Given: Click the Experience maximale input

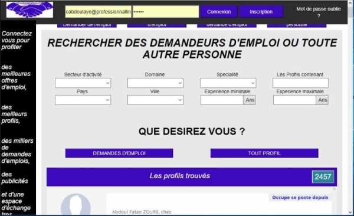Looking at the screenshot, I should [x=294, y=100].
